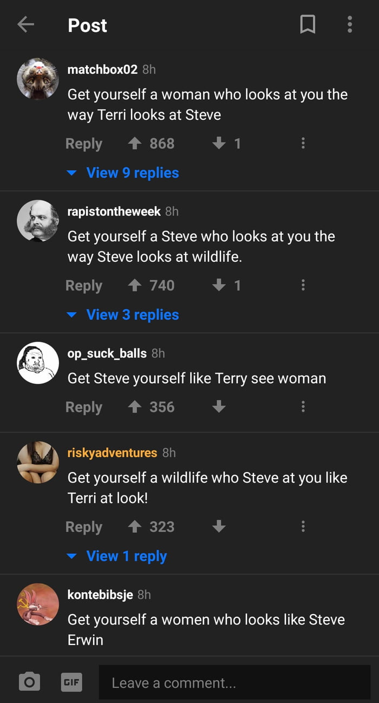Type in the Leave a comment field
The height and width of the screenshot is (703, 379).
pos(234,682)
